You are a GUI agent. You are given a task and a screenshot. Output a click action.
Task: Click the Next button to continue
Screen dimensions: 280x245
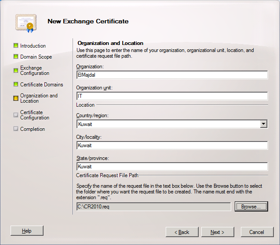click(x=217, y=232)
